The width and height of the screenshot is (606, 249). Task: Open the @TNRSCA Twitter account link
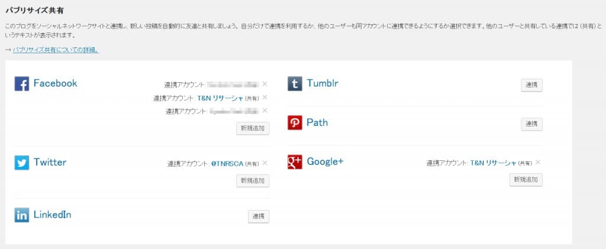tap(227, 164)
